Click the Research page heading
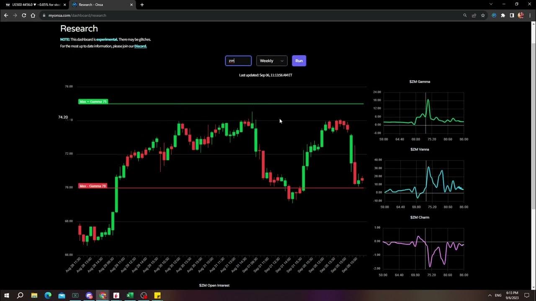 coord(79,28)
